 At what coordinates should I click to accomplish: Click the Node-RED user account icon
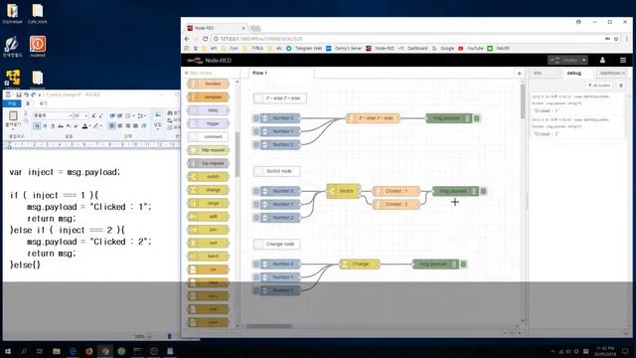pos(602,60)
